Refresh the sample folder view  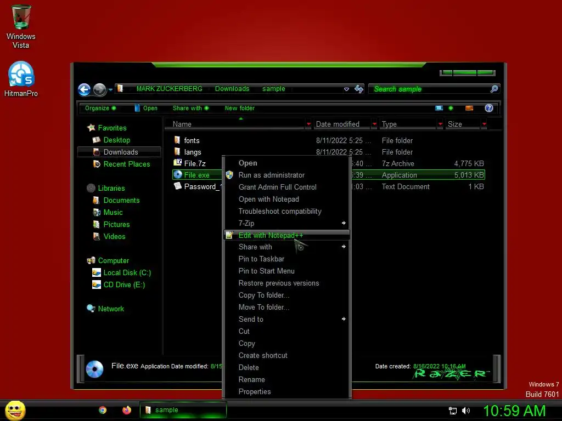(359, 89)
